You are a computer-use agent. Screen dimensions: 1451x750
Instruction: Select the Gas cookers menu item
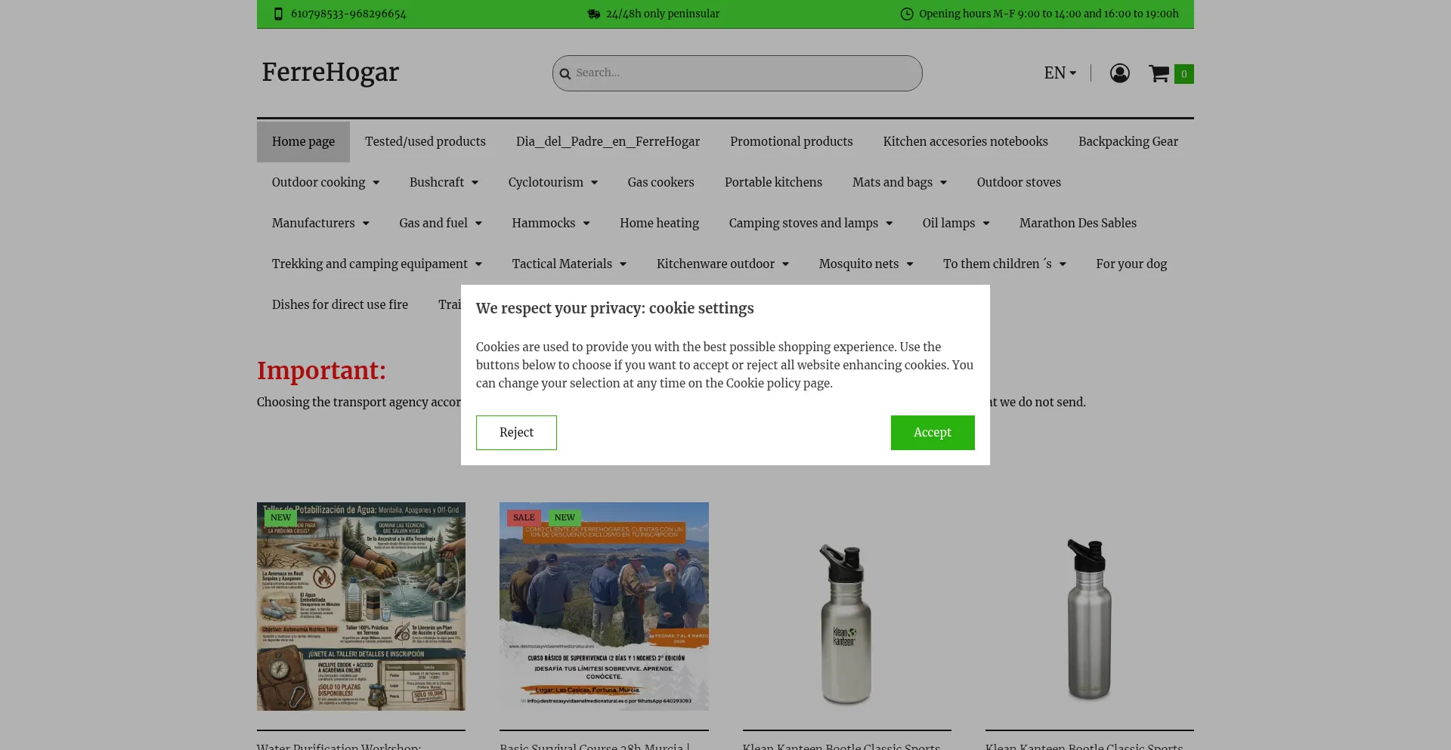[661, 183]
